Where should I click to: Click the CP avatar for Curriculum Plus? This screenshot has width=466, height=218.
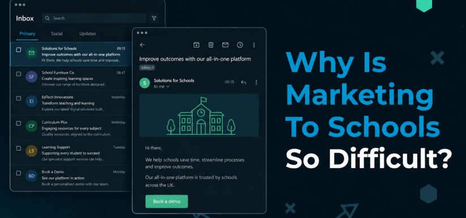click(32, 126)
